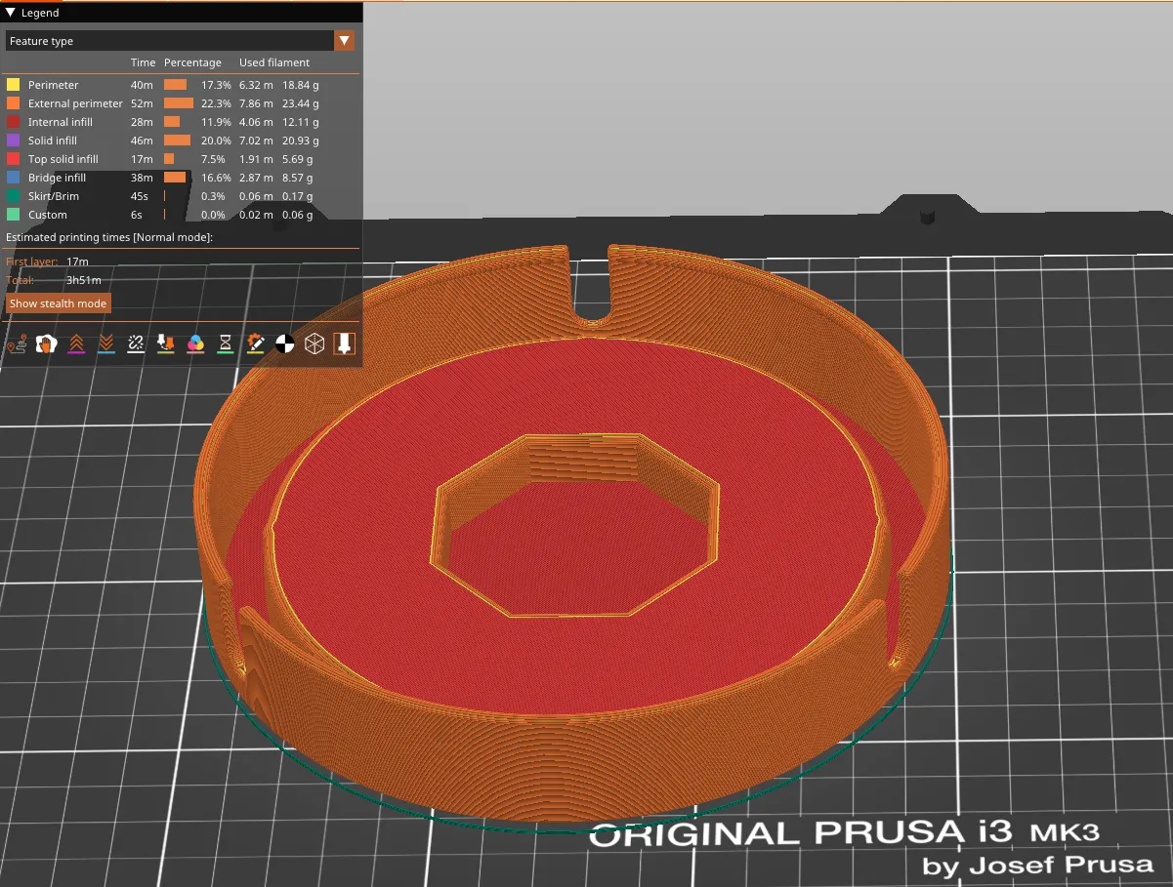This screenshot has width=1173, height=887.
Task: Toggle wipe moves hand icon
Action: pyautogui.click(x=46, y=343)
